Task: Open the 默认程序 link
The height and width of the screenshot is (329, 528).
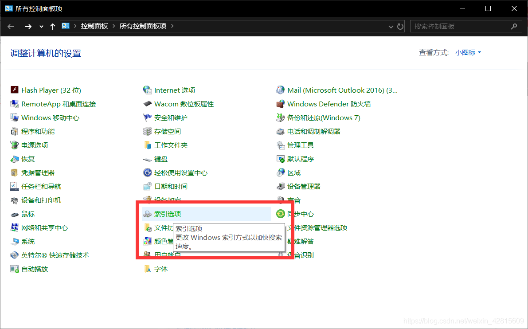Action: pyautogui.click(x=301, y=159)
